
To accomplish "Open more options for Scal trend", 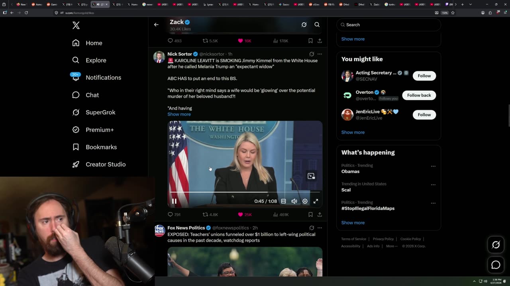I will coord(433,185).
